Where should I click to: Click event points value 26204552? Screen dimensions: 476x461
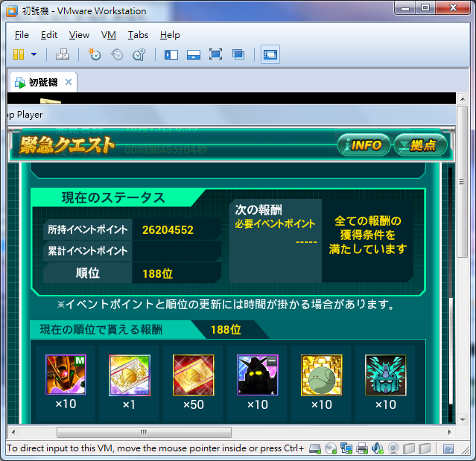click(x=168, y=229)
